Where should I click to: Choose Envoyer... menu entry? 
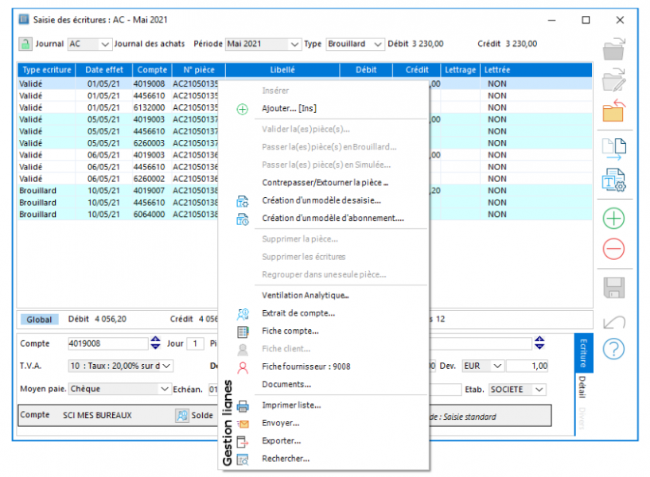click(281, 423)
